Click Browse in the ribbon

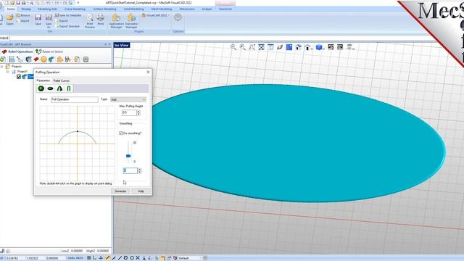tap(23, 15)
